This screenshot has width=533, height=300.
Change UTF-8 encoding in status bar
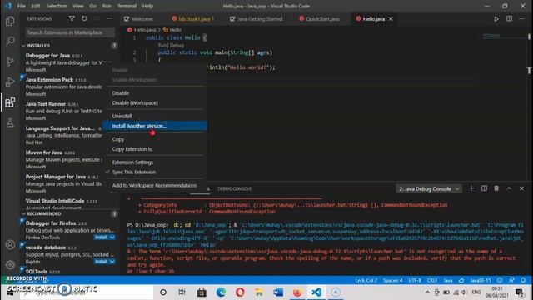click(415, 280)
